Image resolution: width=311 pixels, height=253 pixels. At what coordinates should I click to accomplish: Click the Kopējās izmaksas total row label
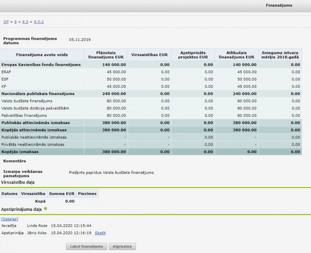click(x=20, y=152)
